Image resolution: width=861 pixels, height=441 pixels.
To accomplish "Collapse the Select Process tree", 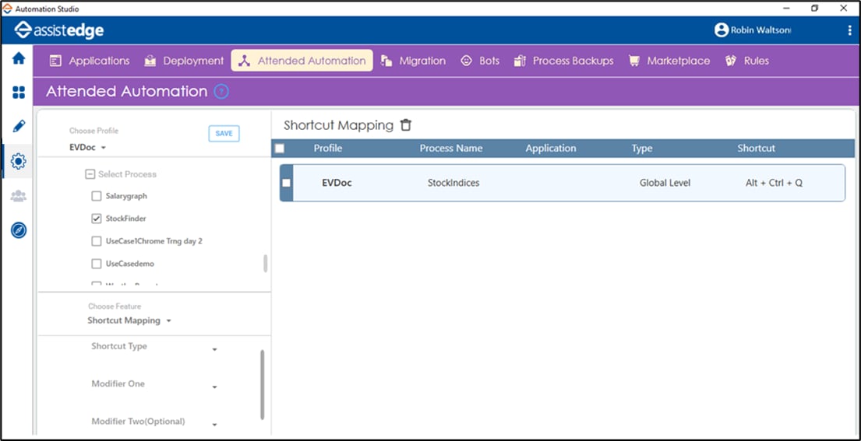I will click(90, 174).
